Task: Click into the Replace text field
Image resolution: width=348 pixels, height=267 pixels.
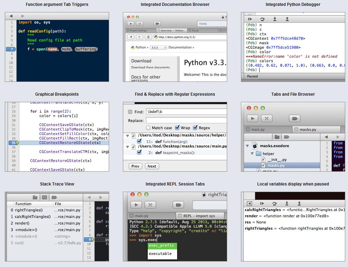Action: 186,121
